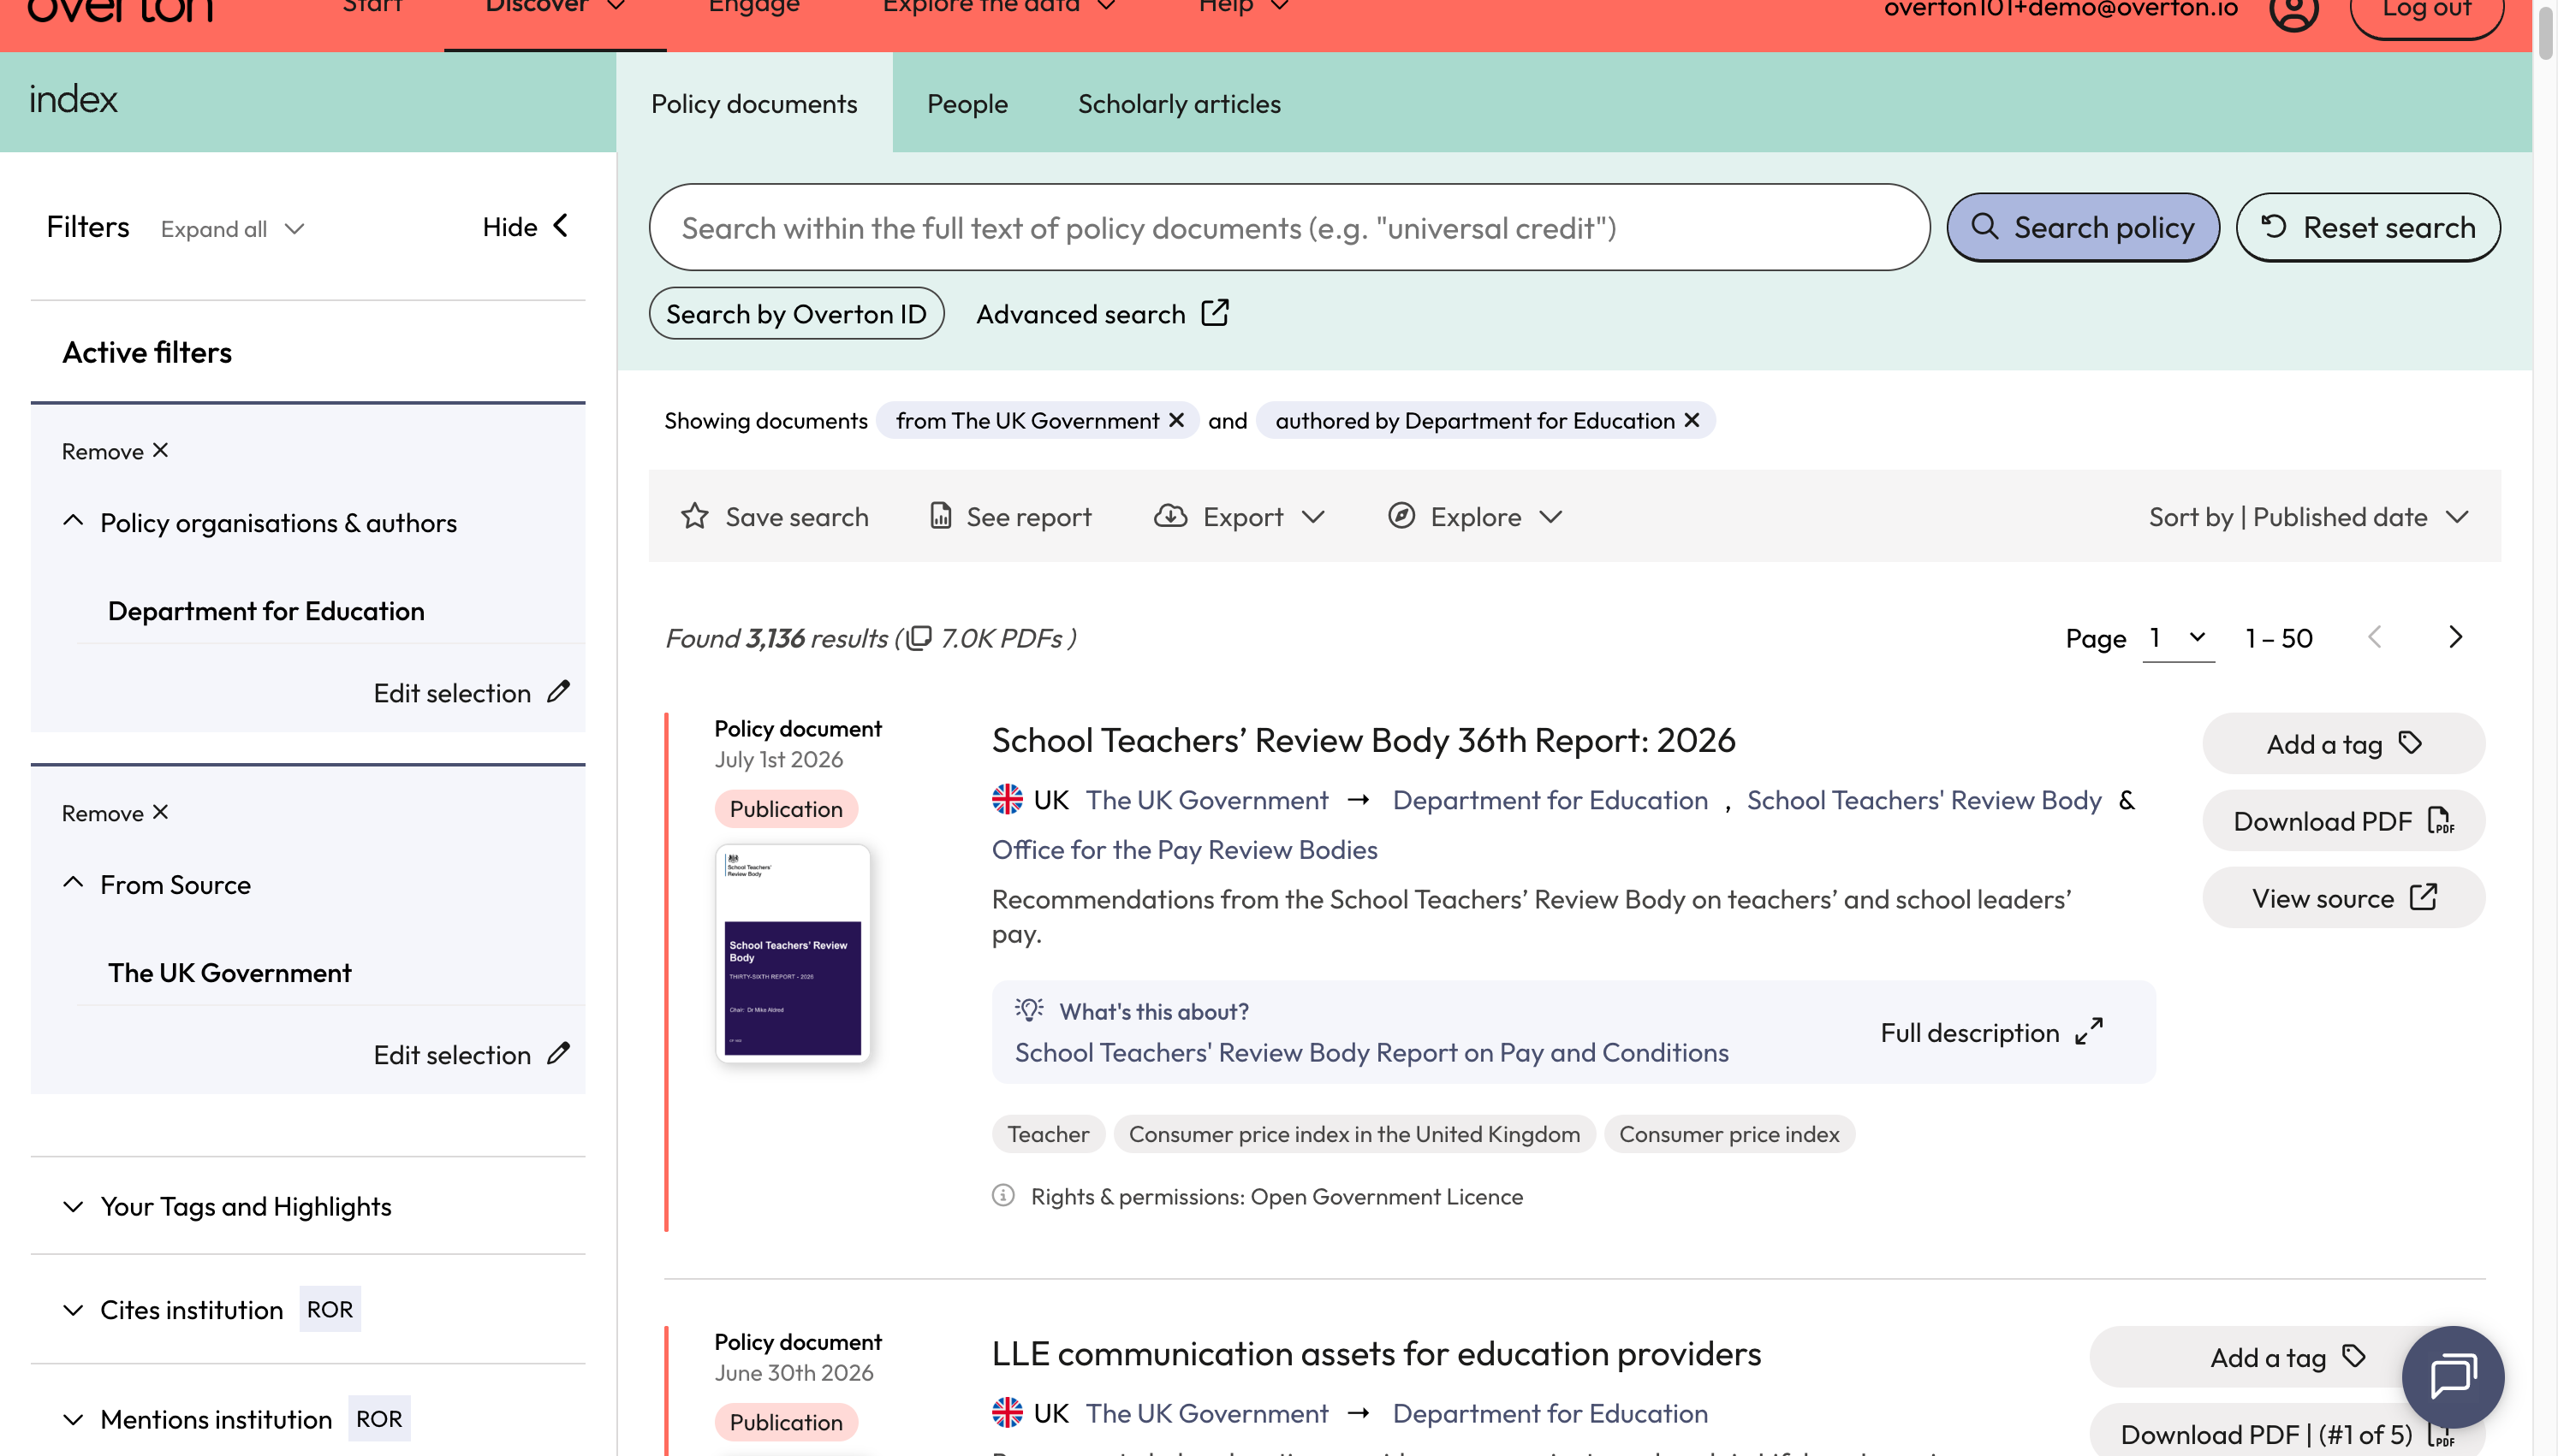Click Search by Overton ID button

pos(795,314)
